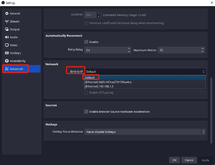Decrease Maximum Retries with down arrow
This screenshot has width=215, height=165.
(x=202, y=51)
